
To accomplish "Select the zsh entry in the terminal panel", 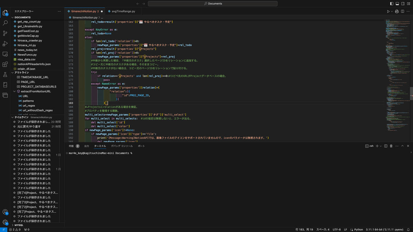I will pyautogui.click(x=369, y=146).
